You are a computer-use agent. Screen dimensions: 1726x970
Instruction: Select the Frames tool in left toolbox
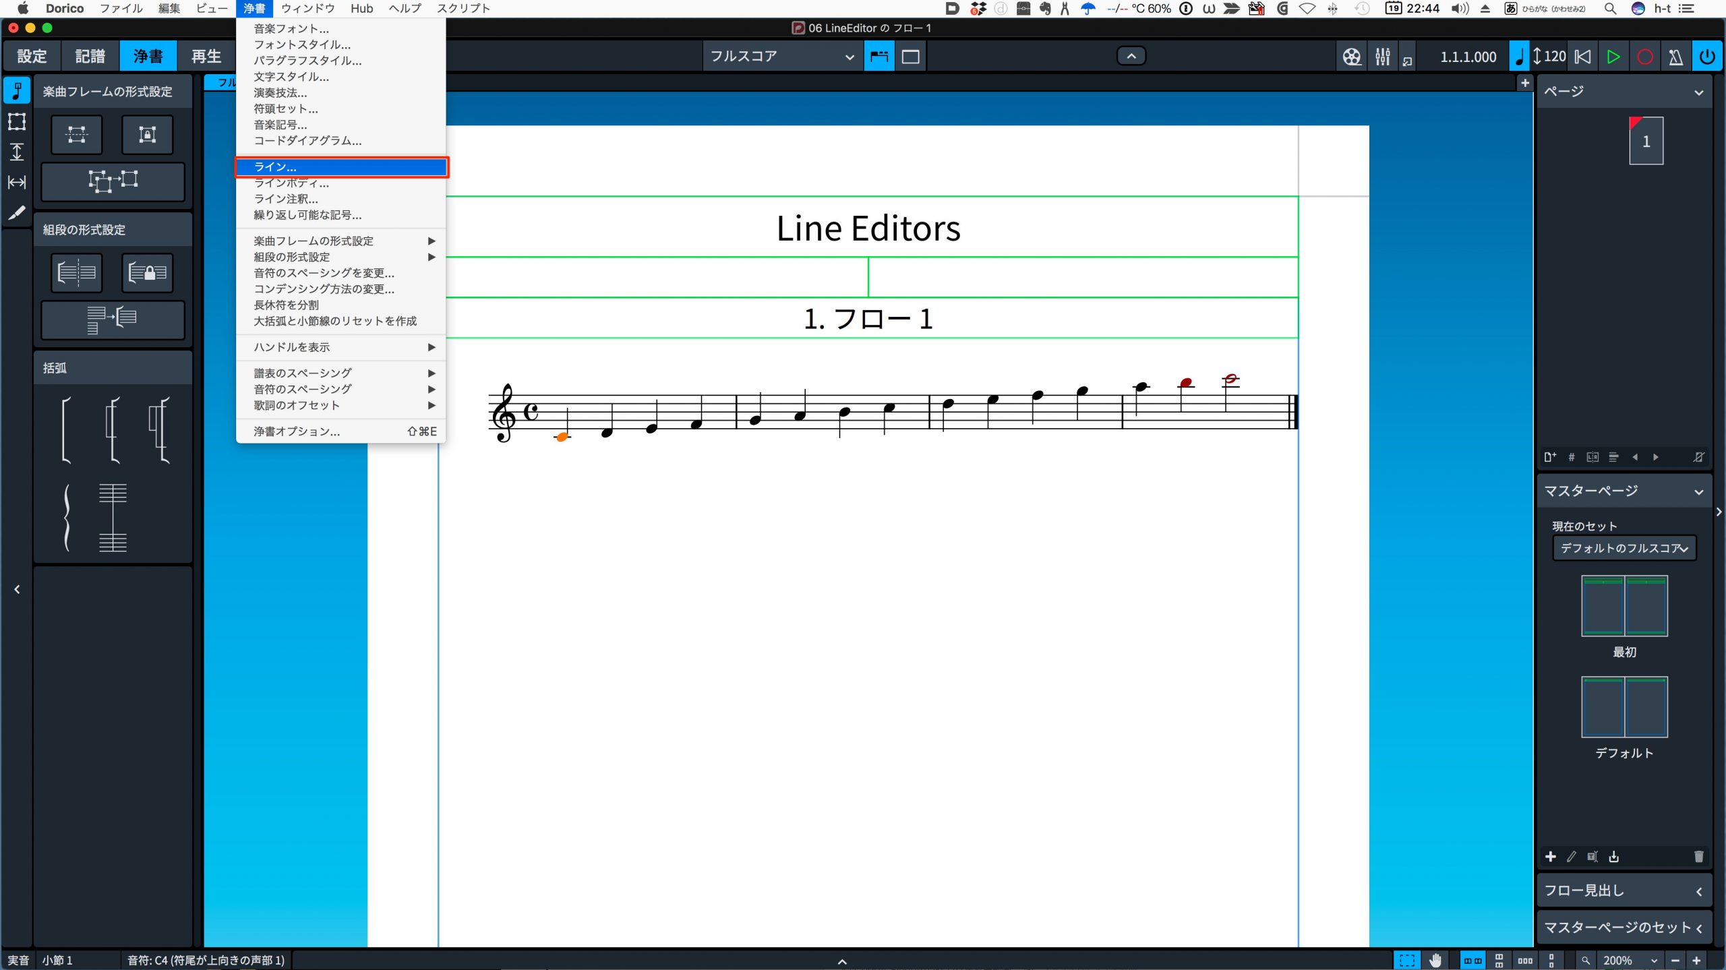click(x=17, y=121)
